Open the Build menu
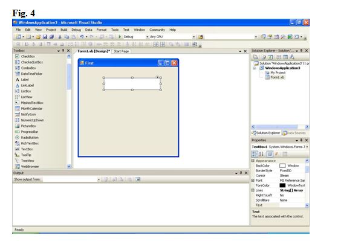Viewport: 338px width, 241px height. [64, 30]
